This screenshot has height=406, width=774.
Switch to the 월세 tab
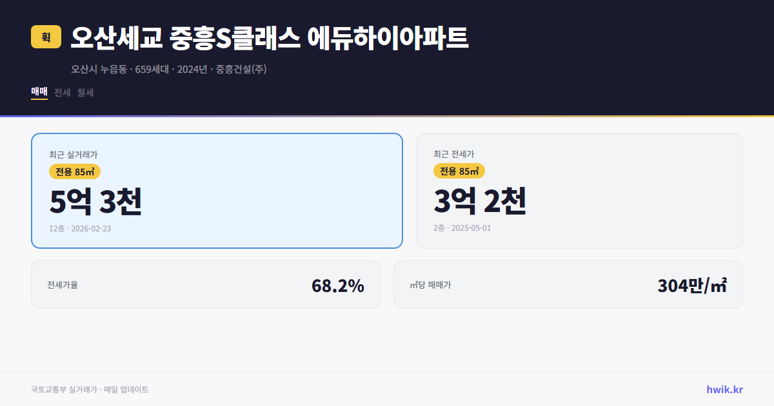pos(84,92)
